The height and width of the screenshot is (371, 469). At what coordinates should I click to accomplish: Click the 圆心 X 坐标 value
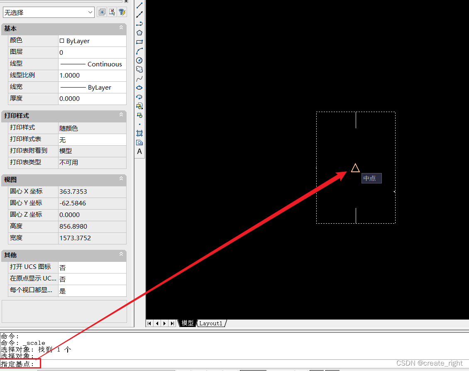pyautogui.click(x=92, y=192)
